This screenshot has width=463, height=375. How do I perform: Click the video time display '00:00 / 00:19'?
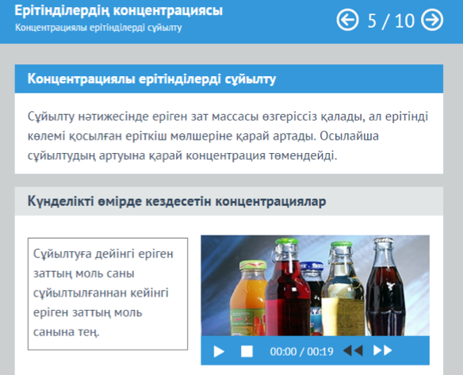point(301,351)
